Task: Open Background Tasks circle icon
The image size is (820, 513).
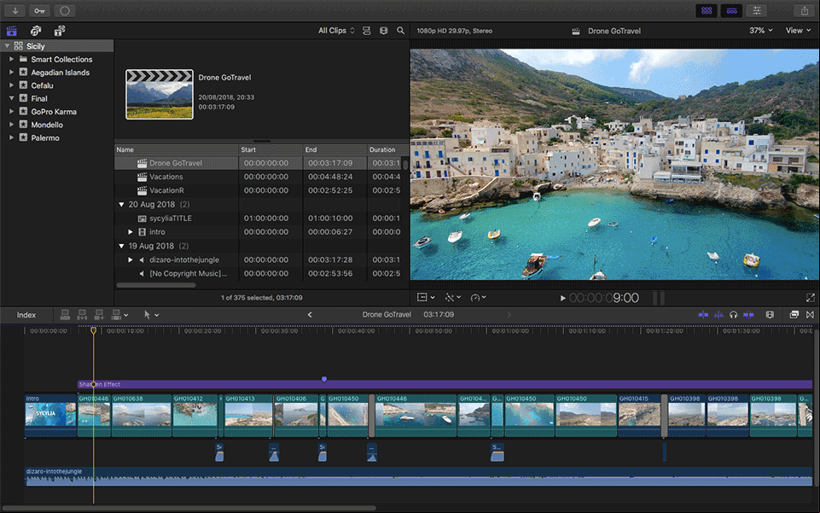Action: pos(64,10)
